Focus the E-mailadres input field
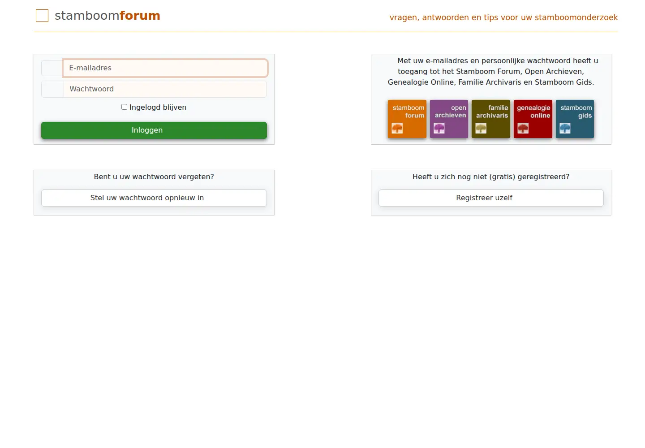The image size is (645, 448). coord(165,68)
